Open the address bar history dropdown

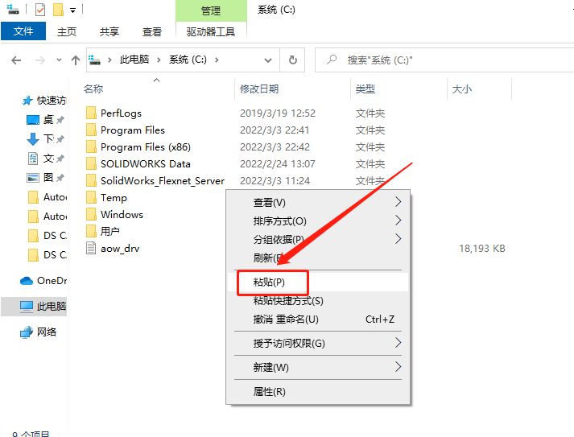[x=268, y=60]
